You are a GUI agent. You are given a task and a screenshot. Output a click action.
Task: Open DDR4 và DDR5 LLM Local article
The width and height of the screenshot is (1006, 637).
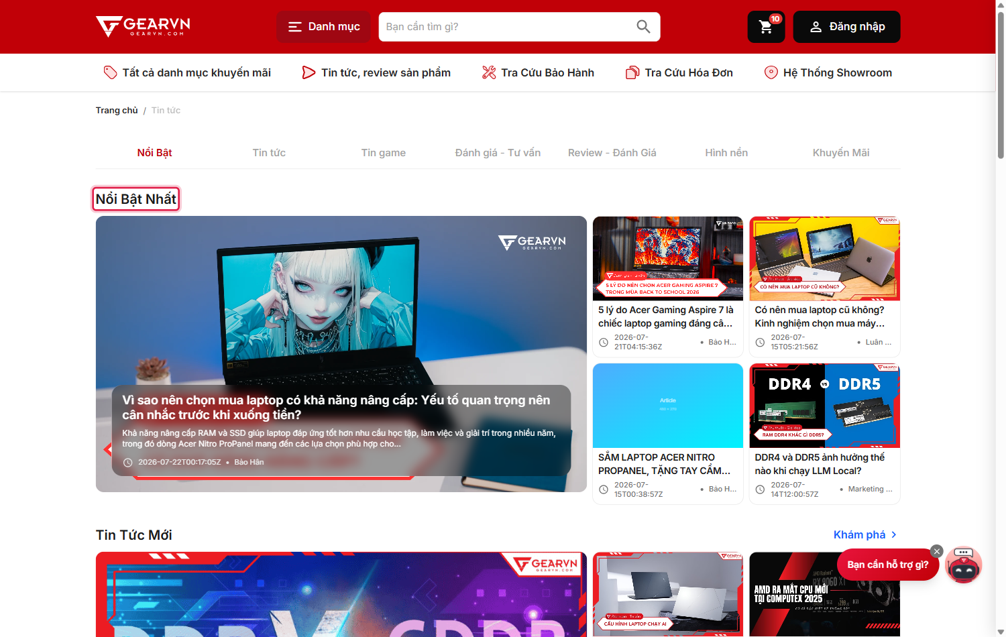tap(820, 464)
